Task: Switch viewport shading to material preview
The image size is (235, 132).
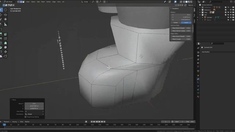Action: pyautogui.click(x=189, y=2)
